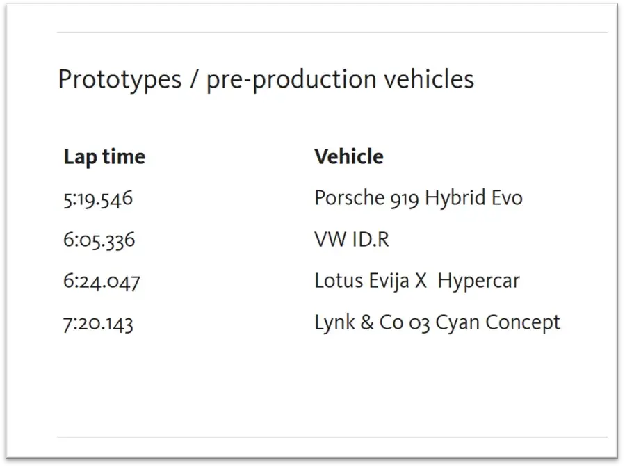Image resolution: width=625 pixels, height=467 pixels.
Task: Click the 6:05.336 lap time
Action: tap(99, 240)
